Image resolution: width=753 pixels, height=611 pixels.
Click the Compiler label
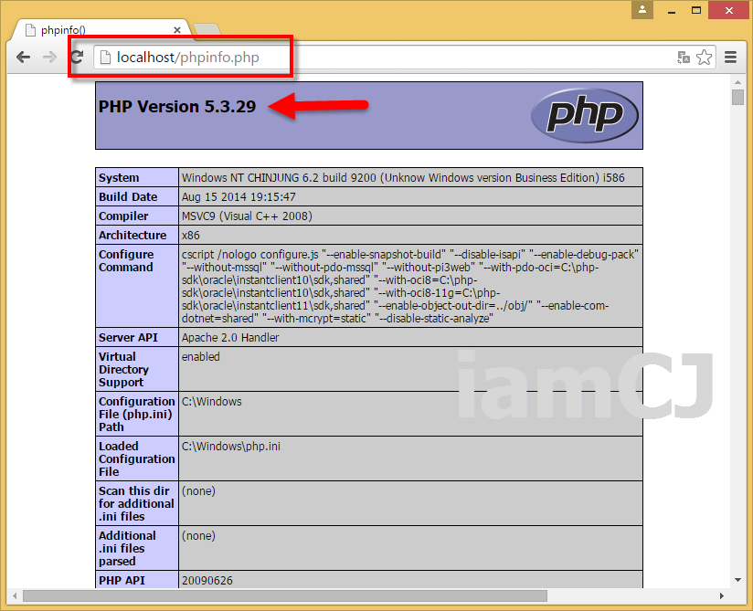point(123,216)
